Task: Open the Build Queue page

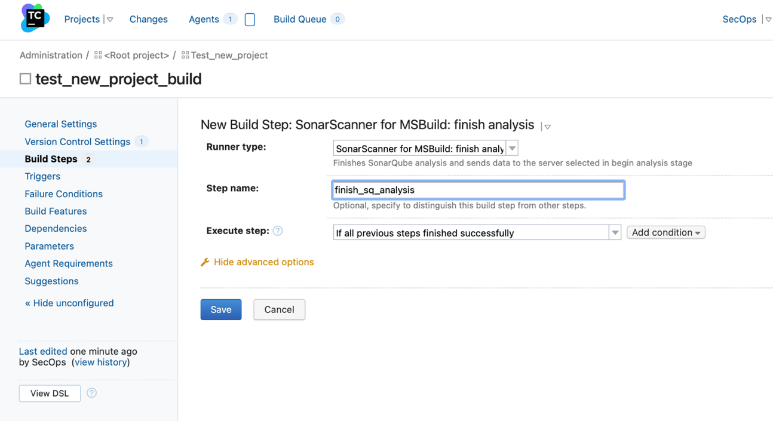Action: [300, 19]
